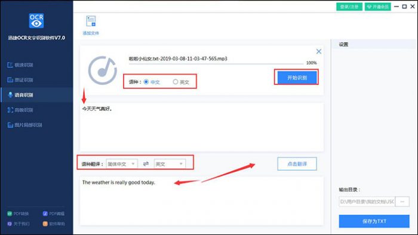The image size is (418, 235).
Task: Open the source language dropdown 简体中文
Action: pos(122,164)
